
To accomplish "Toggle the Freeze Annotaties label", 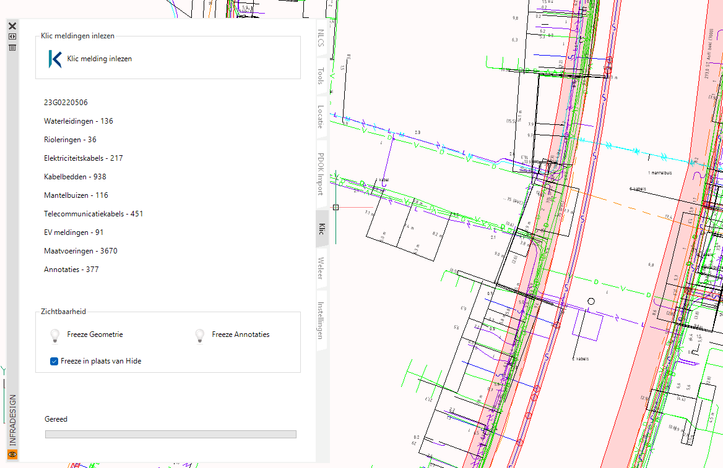I will (240, 334).
